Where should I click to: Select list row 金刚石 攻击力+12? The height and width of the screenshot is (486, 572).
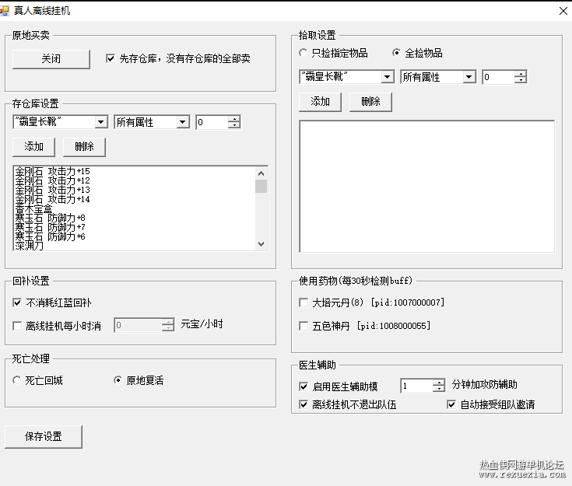(x=135, y=180)
